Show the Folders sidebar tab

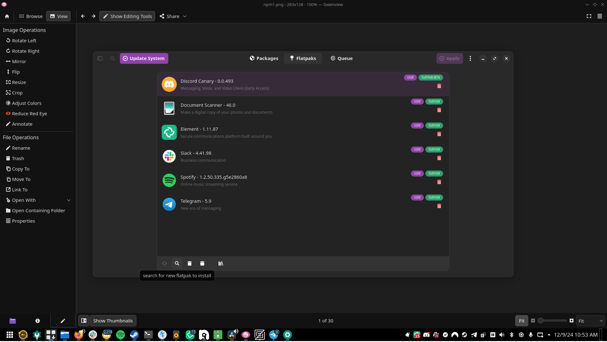[x=13, y=321]
